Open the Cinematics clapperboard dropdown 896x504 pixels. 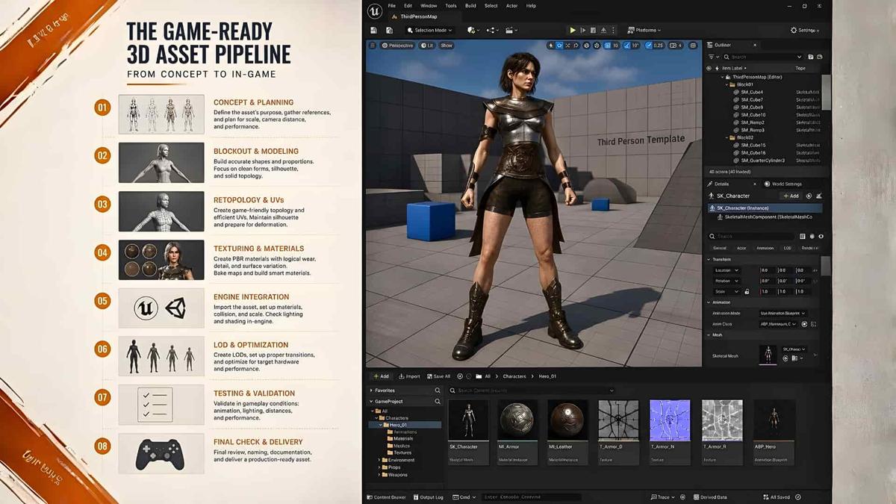(511, 31)
